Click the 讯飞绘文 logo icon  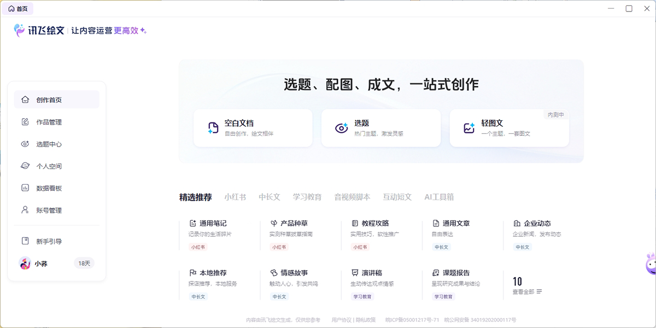point(20,31)
